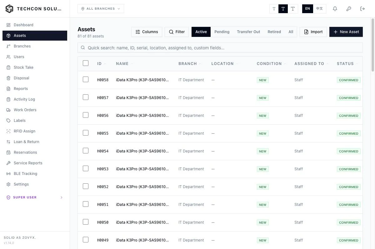Check the box for asset H0056
Screen dimensions: 375x249
pyautogui.click(x=86, y=115)
